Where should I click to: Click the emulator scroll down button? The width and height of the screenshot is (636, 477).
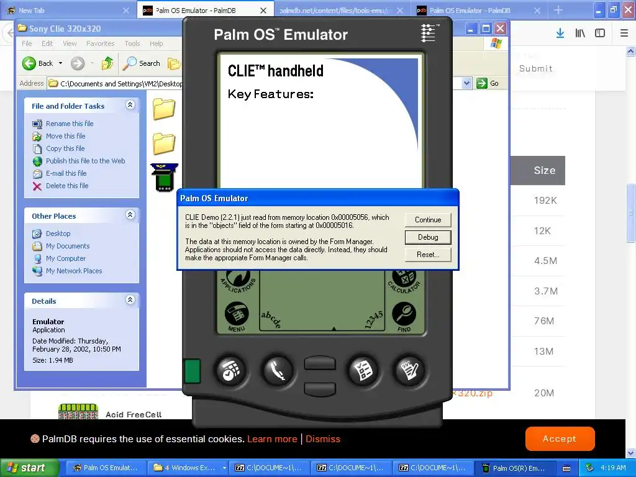tap(320, 389)
